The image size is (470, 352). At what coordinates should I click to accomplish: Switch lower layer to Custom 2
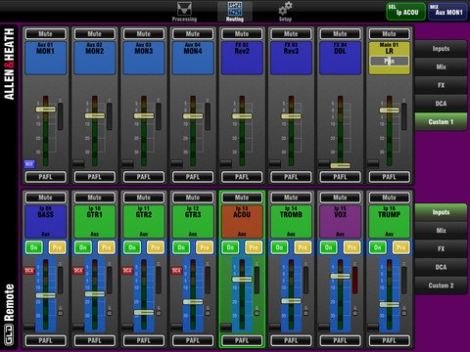441,286
